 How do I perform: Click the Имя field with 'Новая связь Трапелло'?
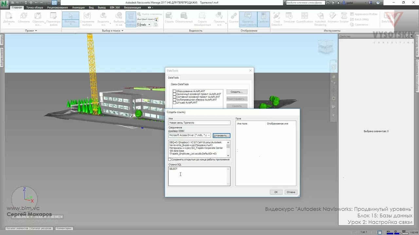click(x=199, y=123)
